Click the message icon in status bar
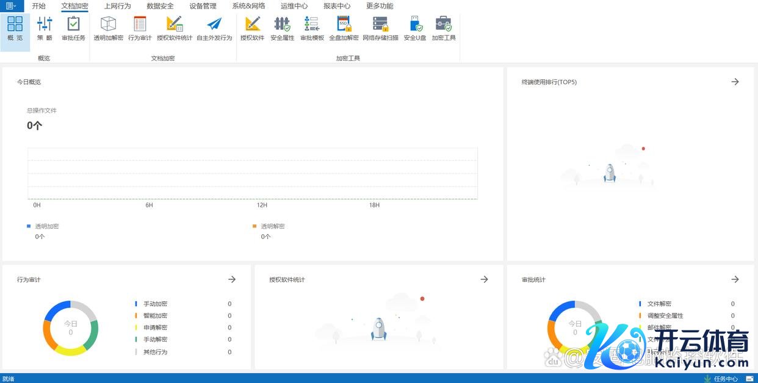Image resolution: width=758 pixels, height=383 pixels. point(749,379)
